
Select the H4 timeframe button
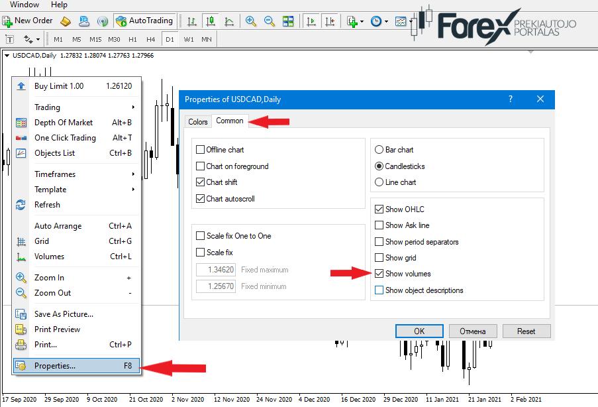click(x=150, y=39)
